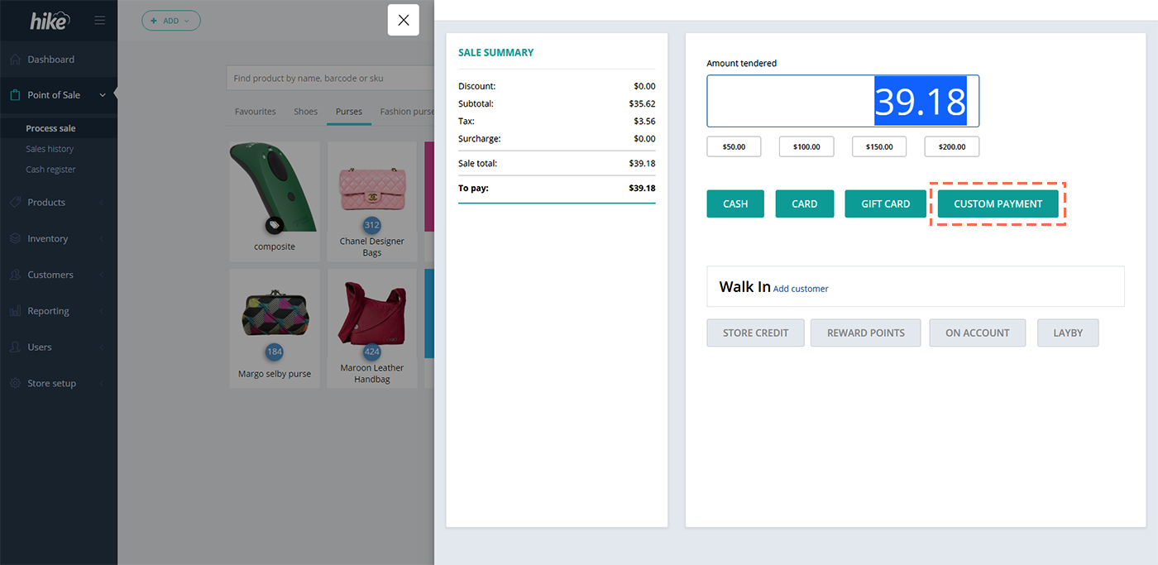Expand the Store setup menu chevron

(102, 384)
